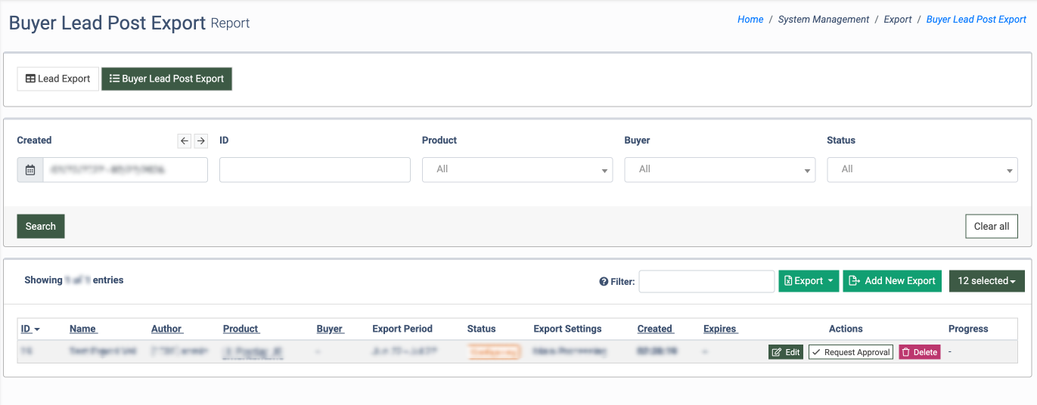Select Buyer Lead Post Export tab
Screen dimensions: 1037x405
click(166, 79)
